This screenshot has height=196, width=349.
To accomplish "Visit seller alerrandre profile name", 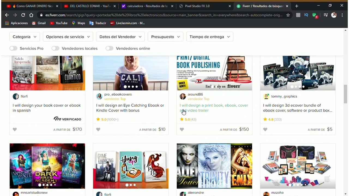I will (x=196, y=192).
